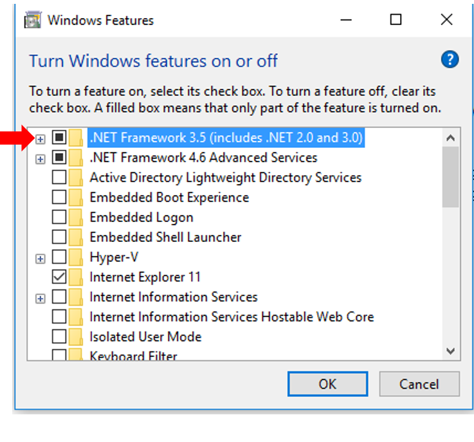The image size is (474, 442).
Task: Click the folder icon next to Embedded Logon
Action: [x=76, y=217]
